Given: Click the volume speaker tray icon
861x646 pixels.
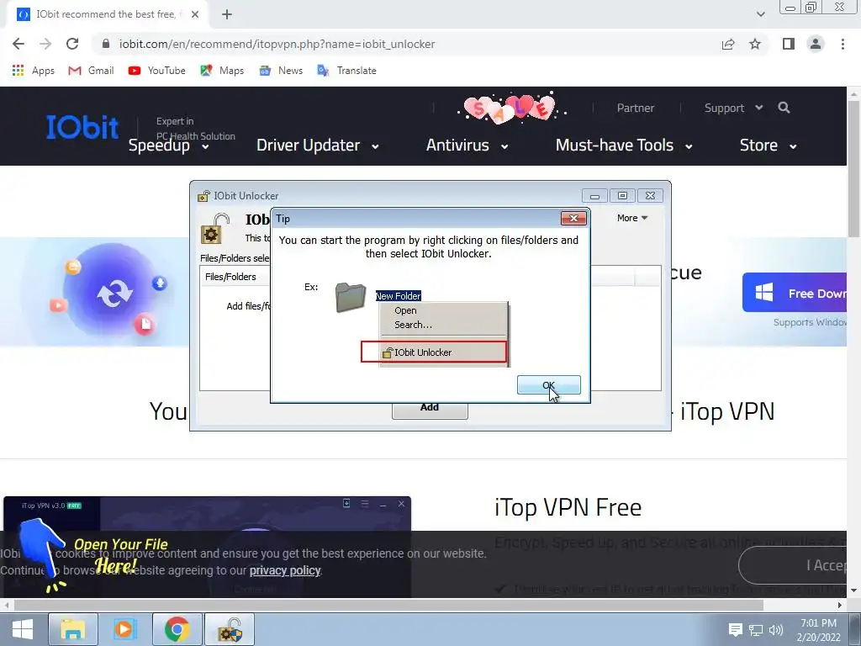Looking at the screenshot, I should click(x=776, y=630).
